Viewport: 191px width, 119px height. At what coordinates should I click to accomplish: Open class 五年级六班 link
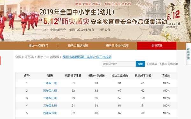(50, 91)
